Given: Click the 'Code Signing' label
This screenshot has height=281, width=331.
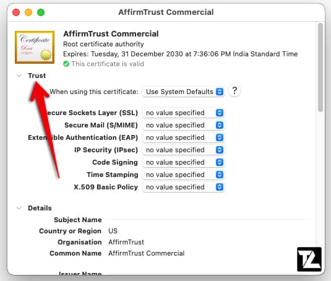Looking at the screenshot, I should click(x=115, y=162).
